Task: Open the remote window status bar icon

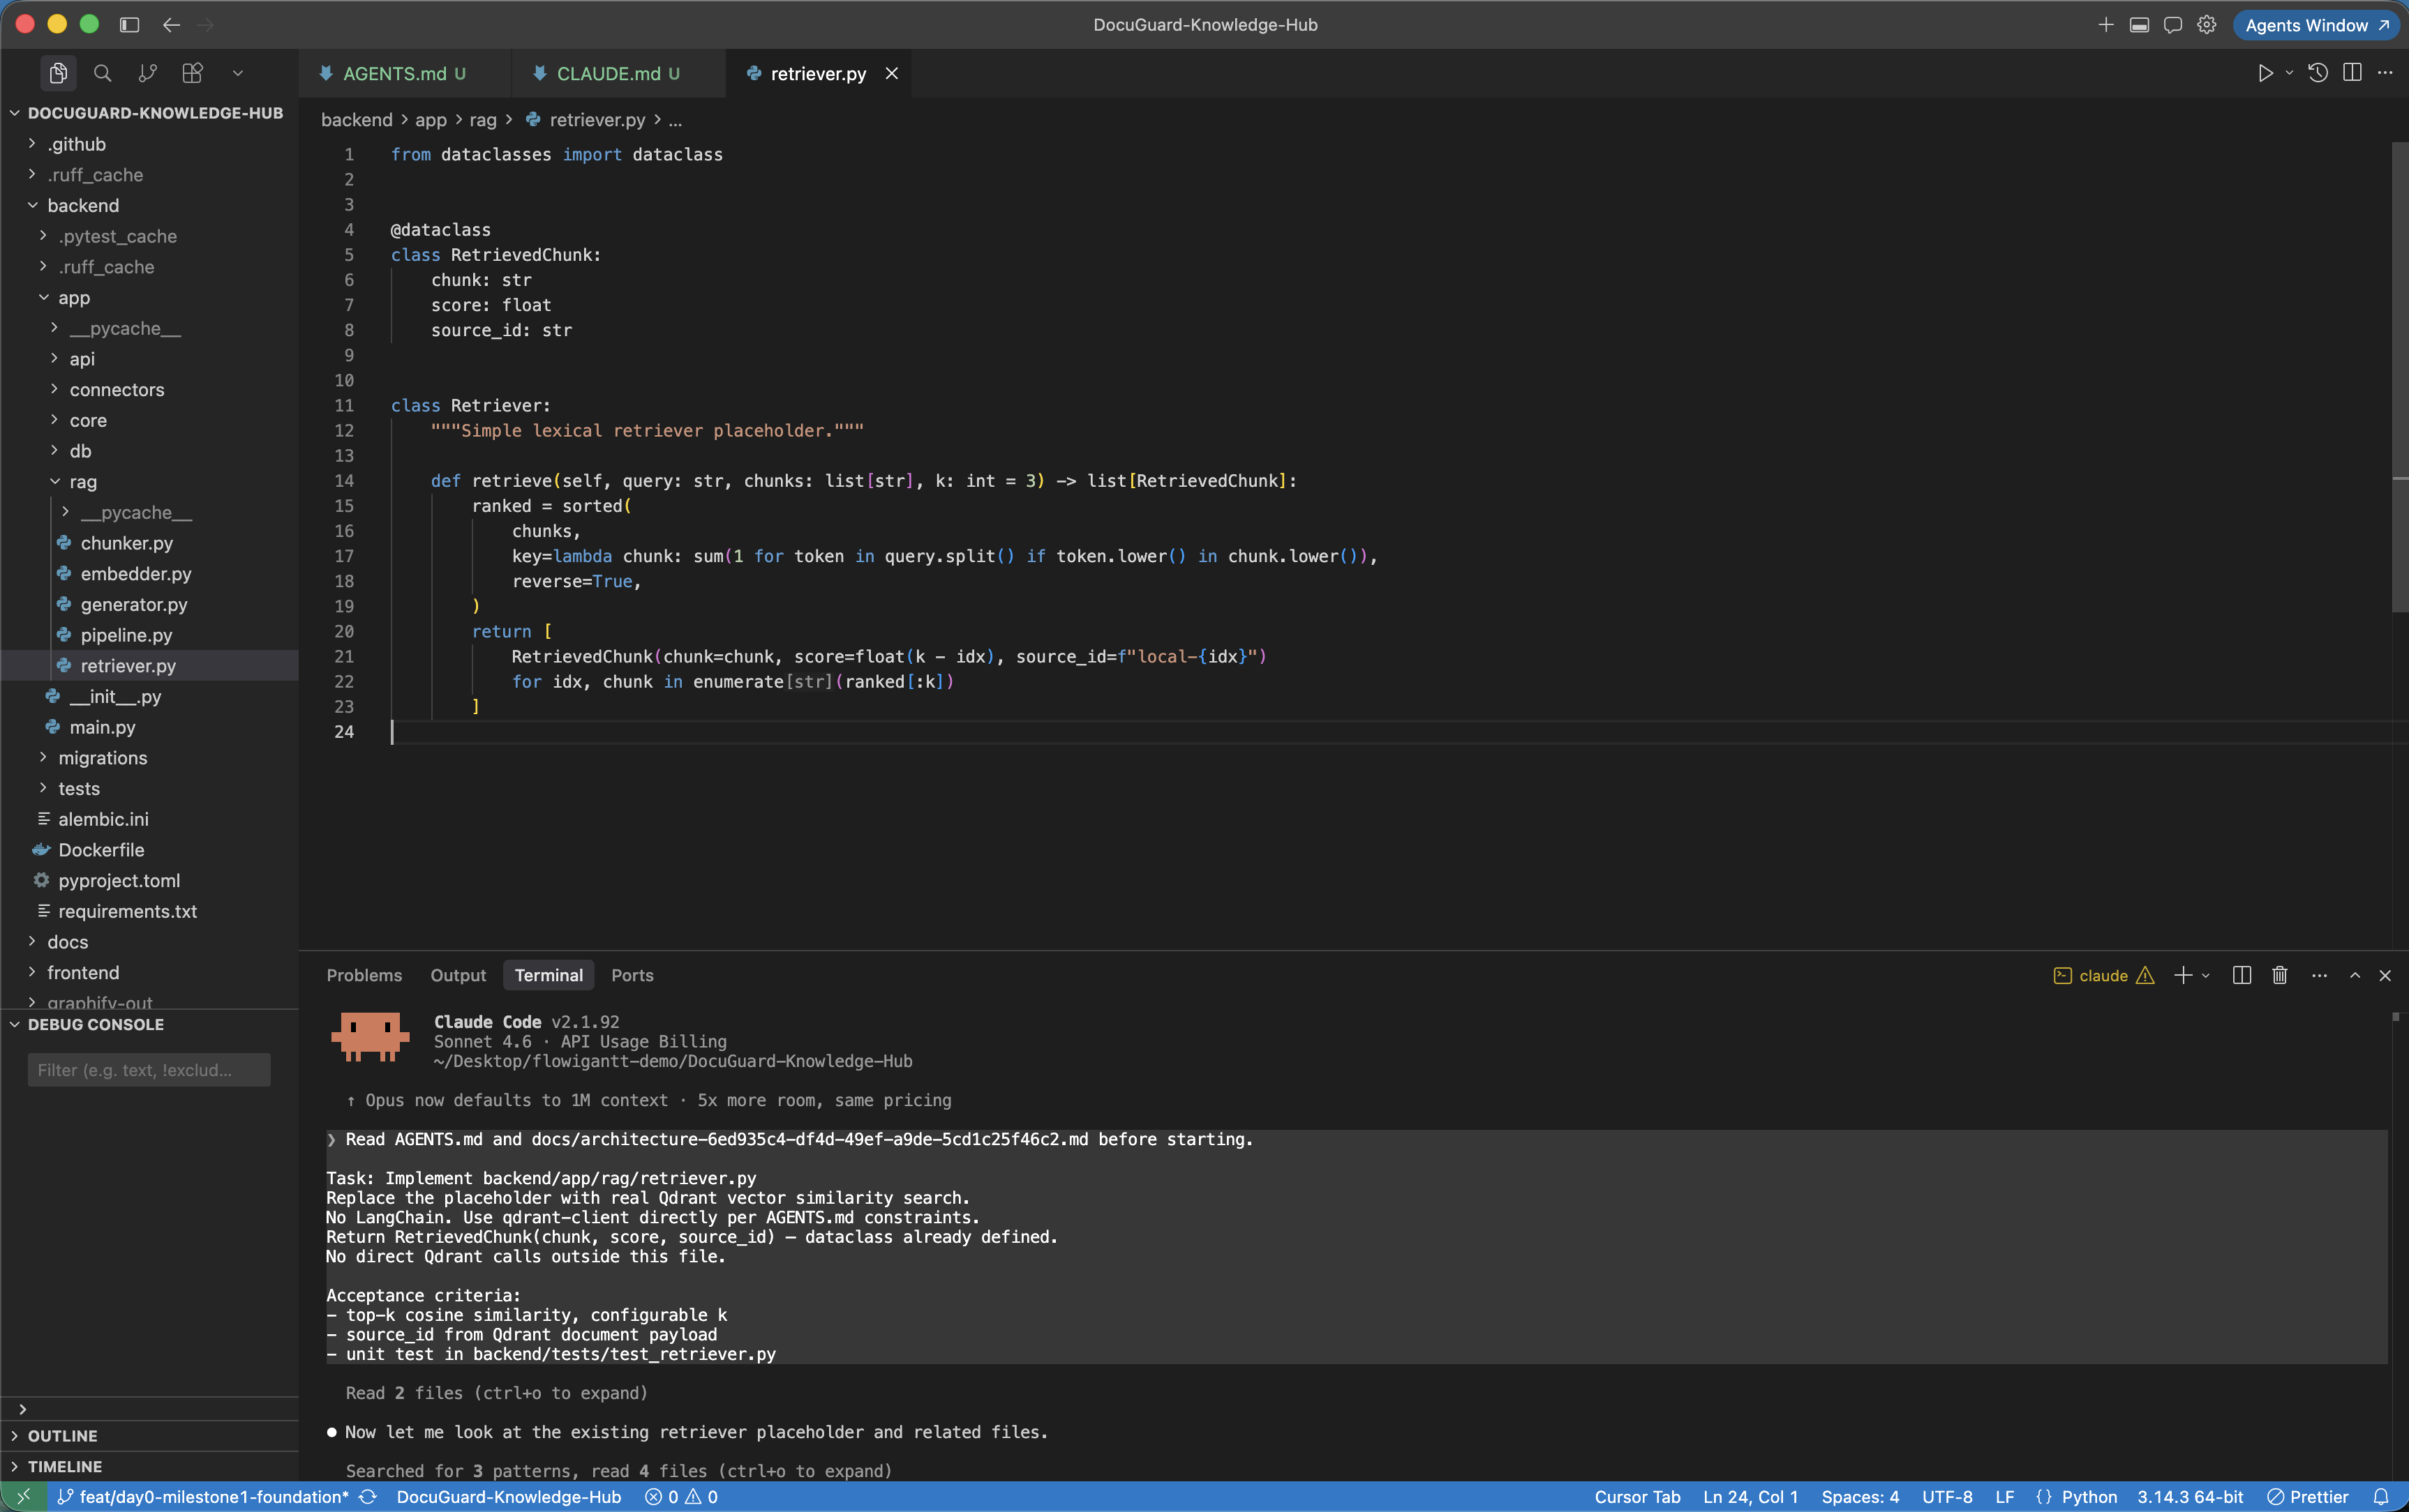Action: pyautogui.click(x=24, y=1497)
